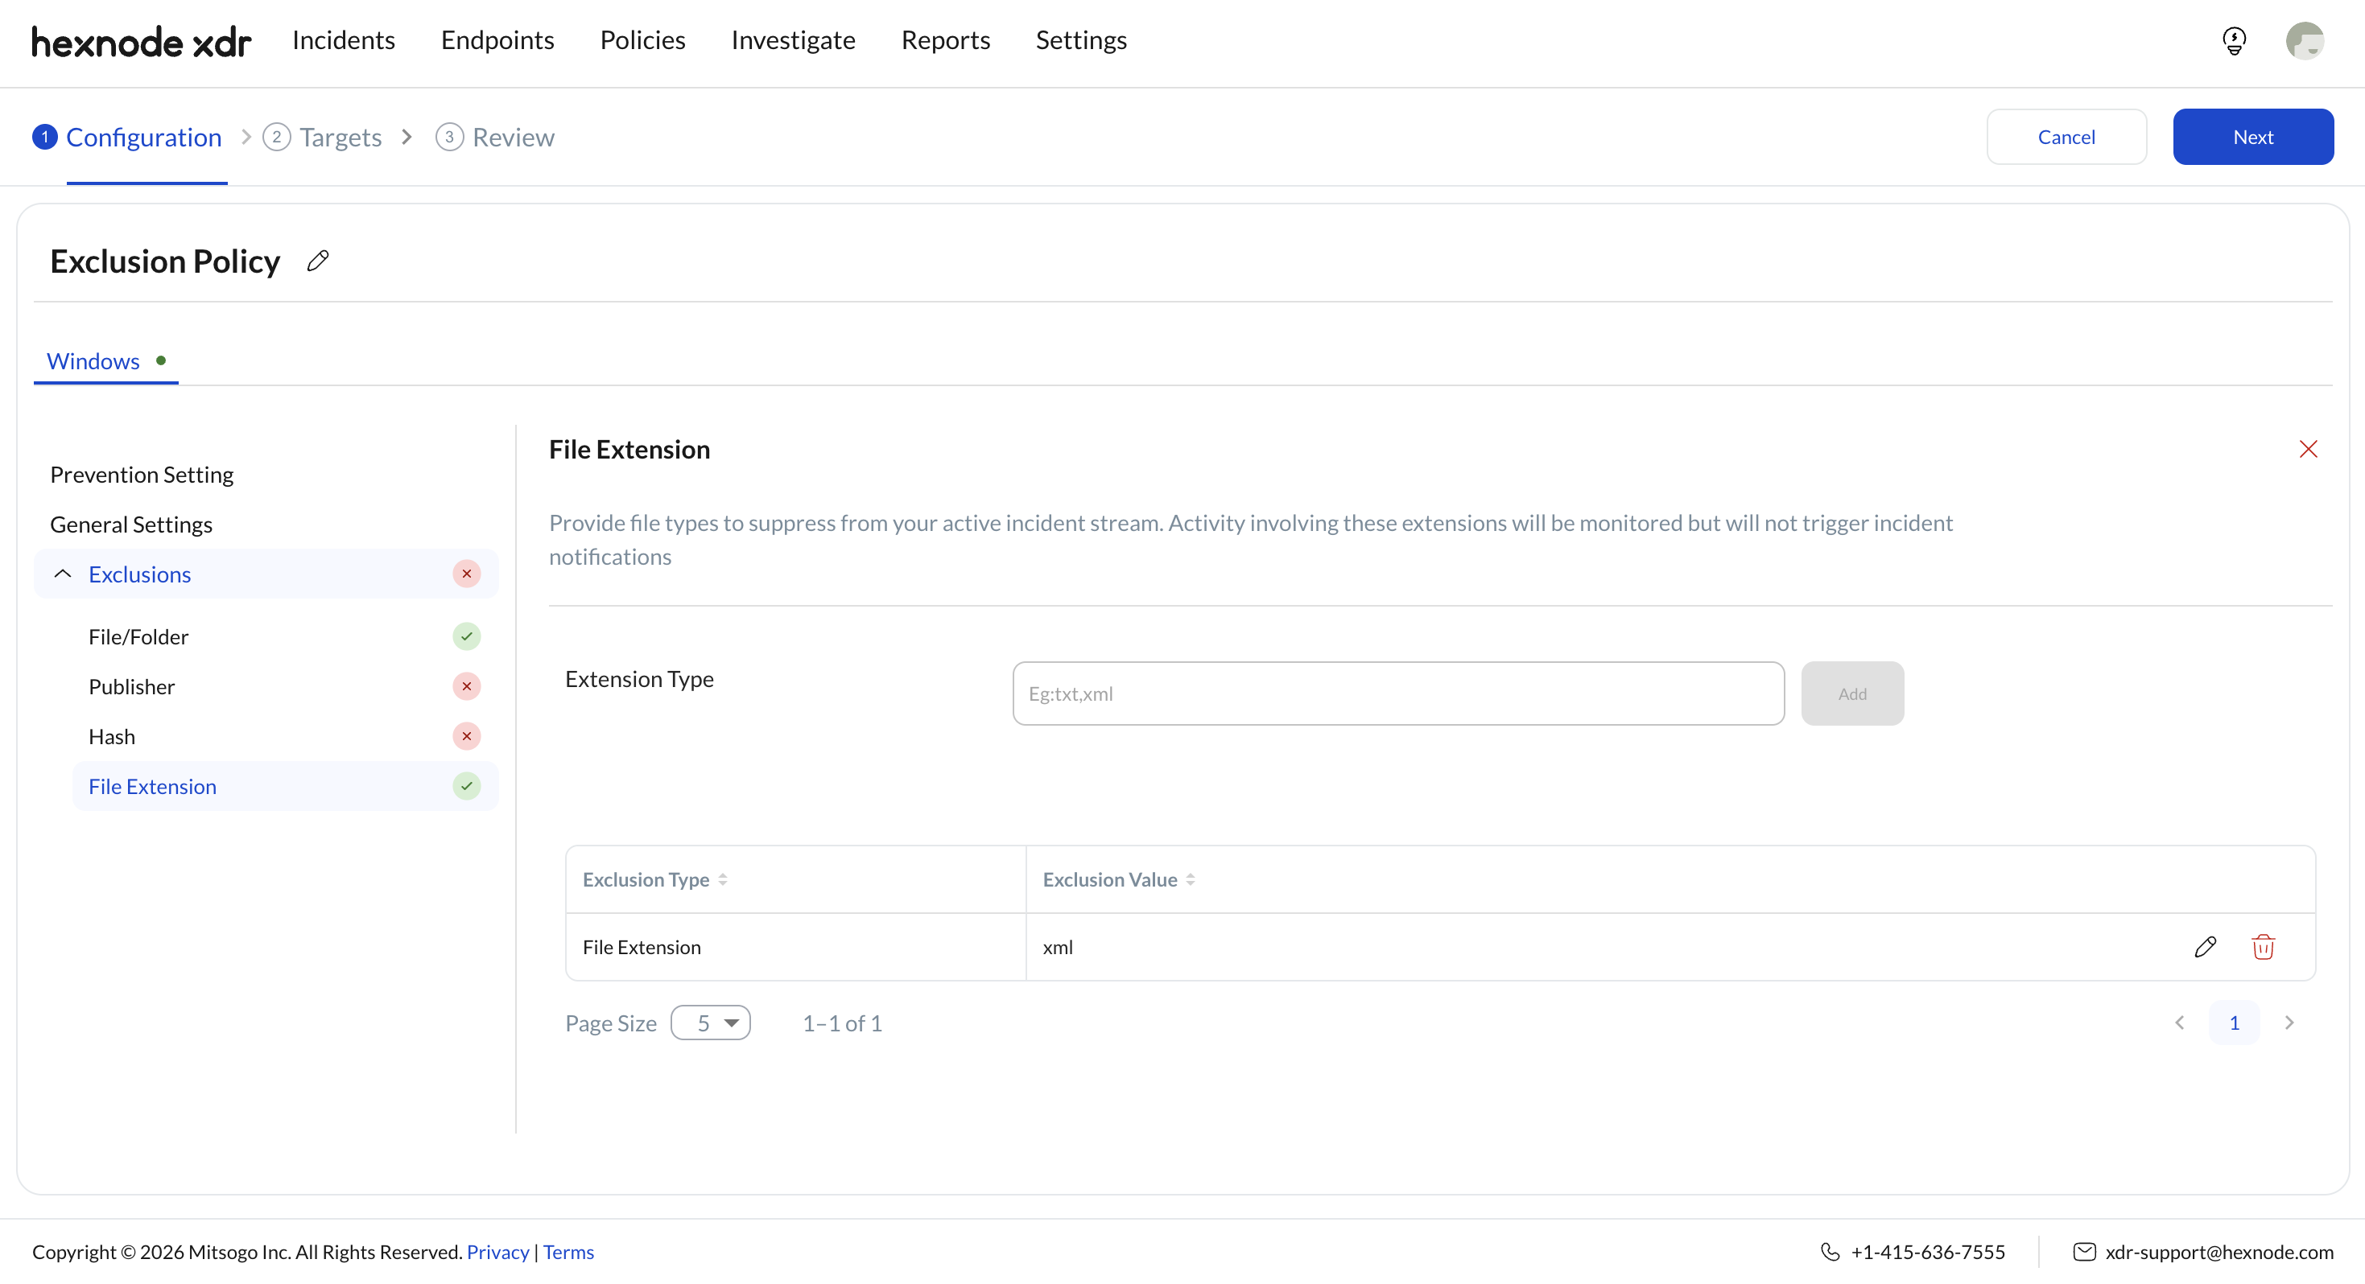This screenshot has width=2365, height=1284.
Task: Select the Configuration step
Action: (x=128, y=138)
